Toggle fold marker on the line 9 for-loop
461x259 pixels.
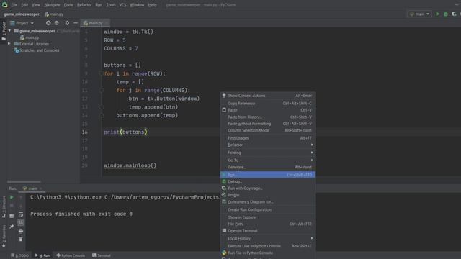tap(101, 73)
